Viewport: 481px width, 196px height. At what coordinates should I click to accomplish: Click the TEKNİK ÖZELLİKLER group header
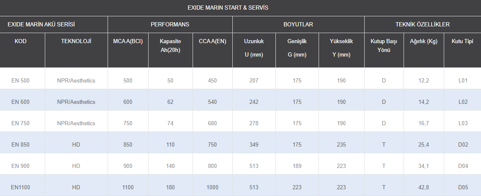[x=422, y=24]
